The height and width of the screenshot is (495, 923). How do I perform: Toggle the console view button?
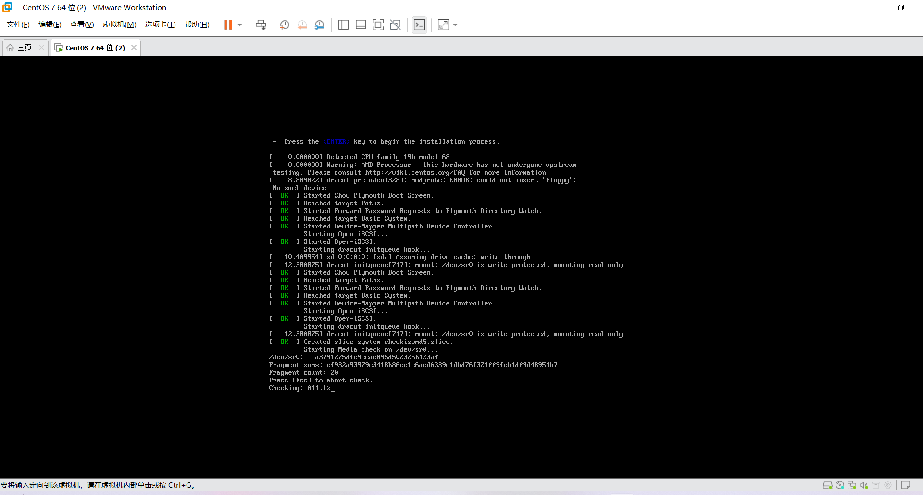419,25
